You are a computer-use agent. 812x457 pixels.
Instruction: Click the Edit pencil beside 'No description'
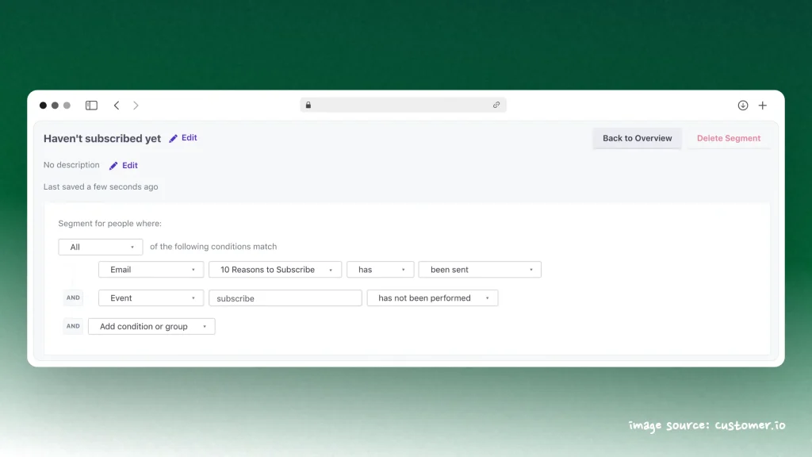pos(113,165)
